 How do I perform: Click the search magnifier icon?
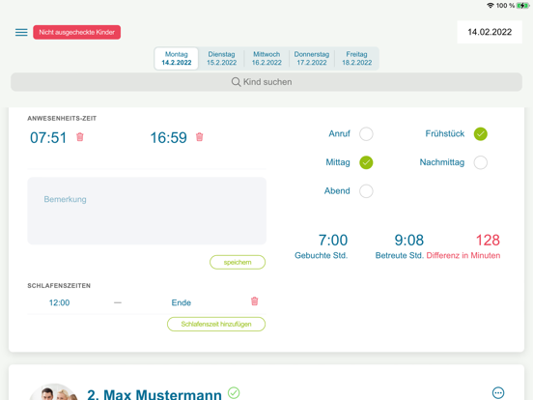tap(236, 82)
